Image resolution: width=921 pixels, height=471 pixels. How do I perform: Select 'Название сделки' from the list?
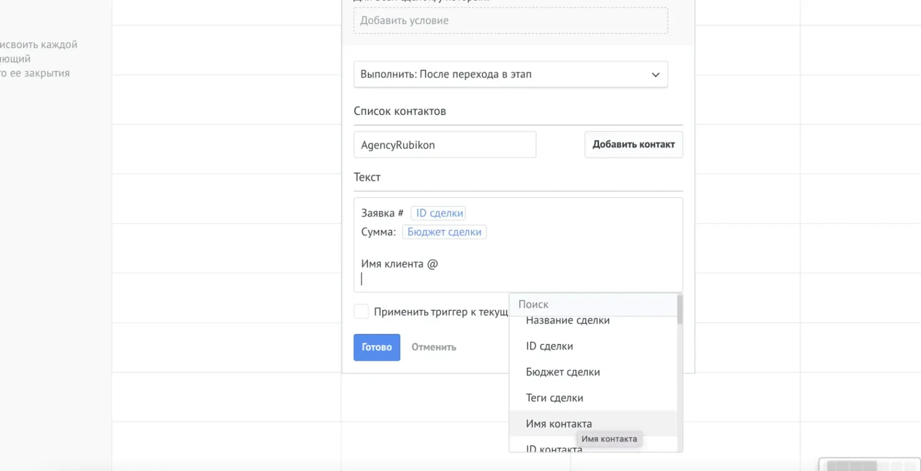(593, 321)
